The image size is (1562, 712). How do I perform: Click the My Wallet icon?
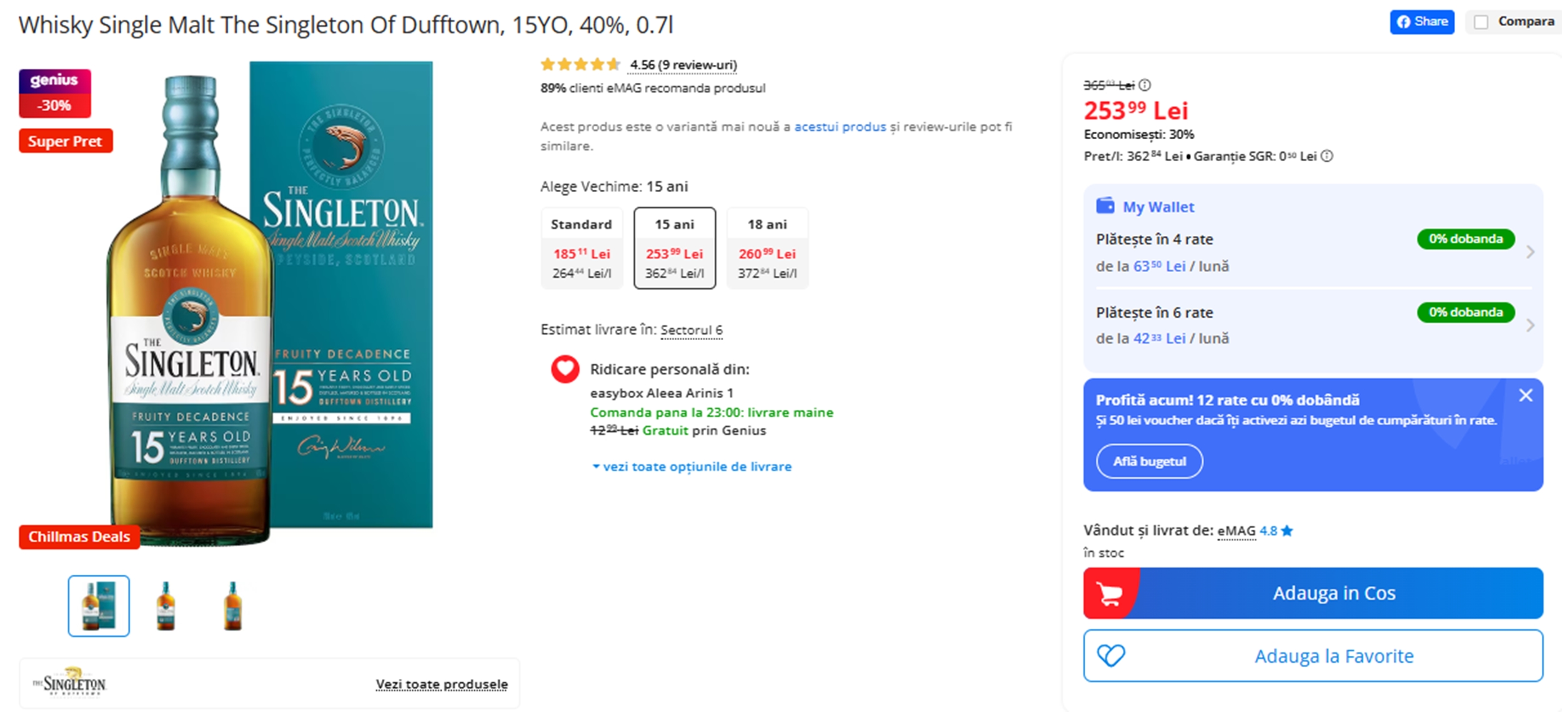click(1105, 206)
